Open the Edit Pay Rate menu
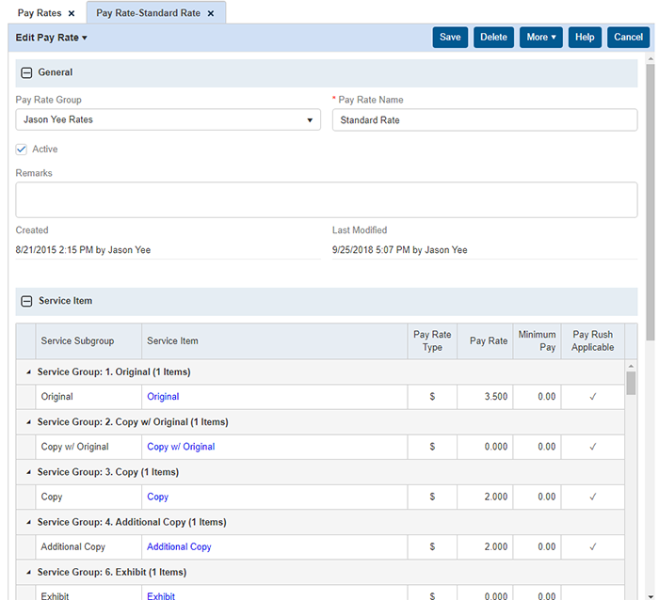 click(52, 38)
